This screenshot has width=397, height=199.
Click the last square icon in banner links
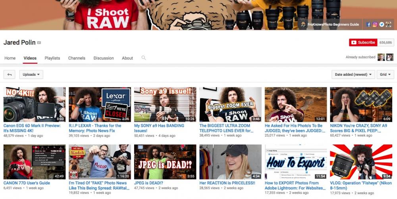pyautogui.click(x=388, y=25)
